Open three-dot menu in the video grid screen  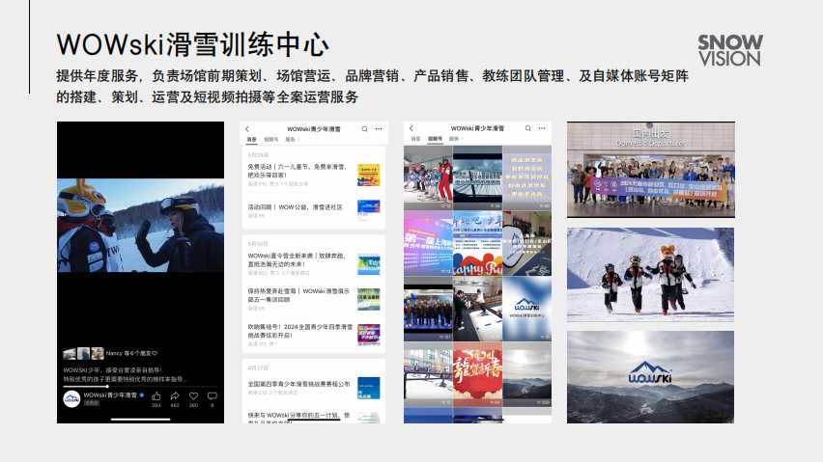(x=542, y=128)
